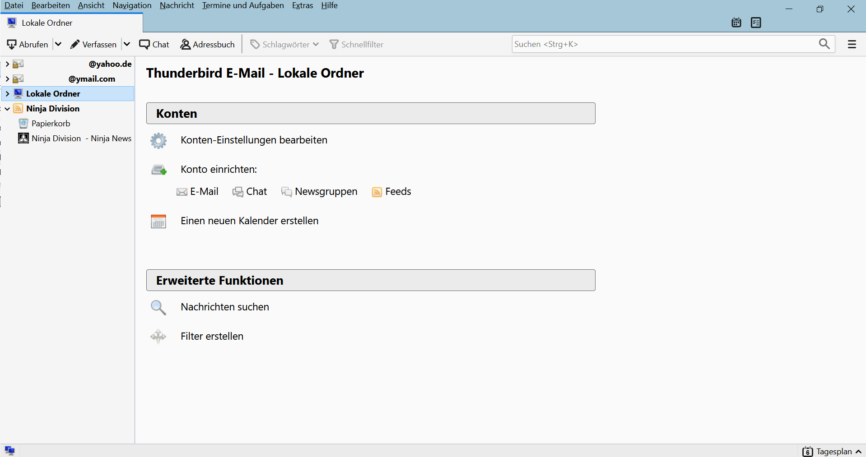Toggle the Schnellfilter bar
Viewport: 866px width, 457px height.
point(356,44)
